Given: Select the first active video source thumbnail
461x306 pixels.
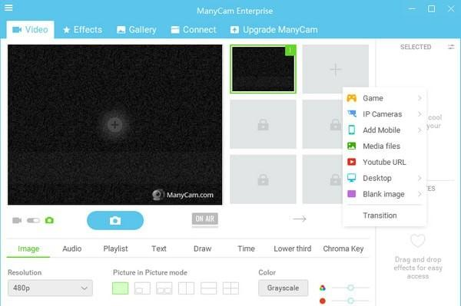Looking at the screenshot, I should click(x=263, y=69).
